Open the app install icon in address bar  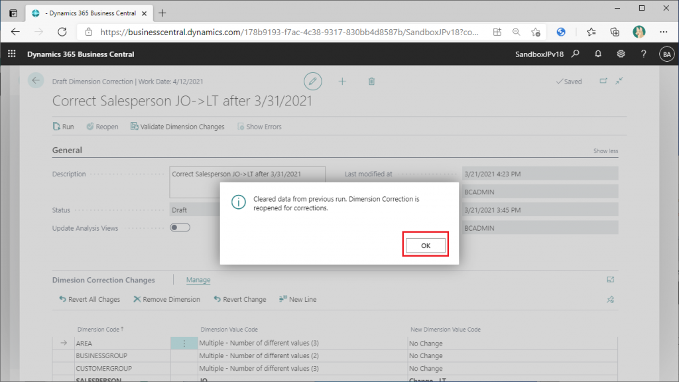coord(497,32)
